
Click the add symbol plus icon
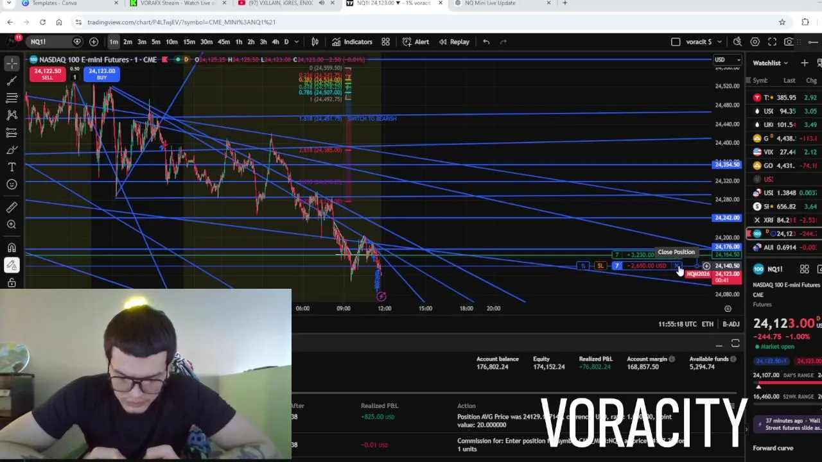pos(94,42)
